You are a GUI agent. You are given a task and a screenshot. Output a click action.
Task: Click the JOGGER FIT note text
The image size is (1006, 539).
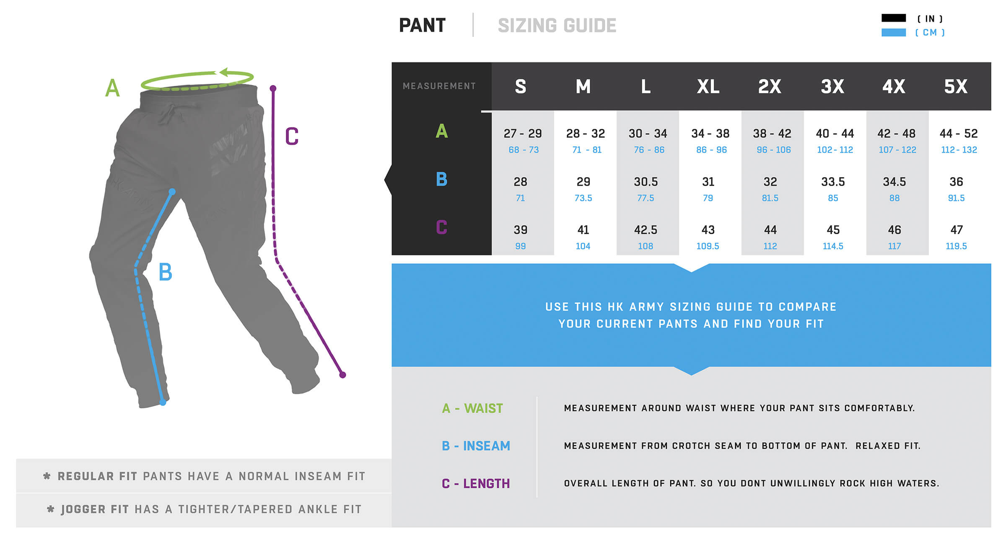pos(204,510)
